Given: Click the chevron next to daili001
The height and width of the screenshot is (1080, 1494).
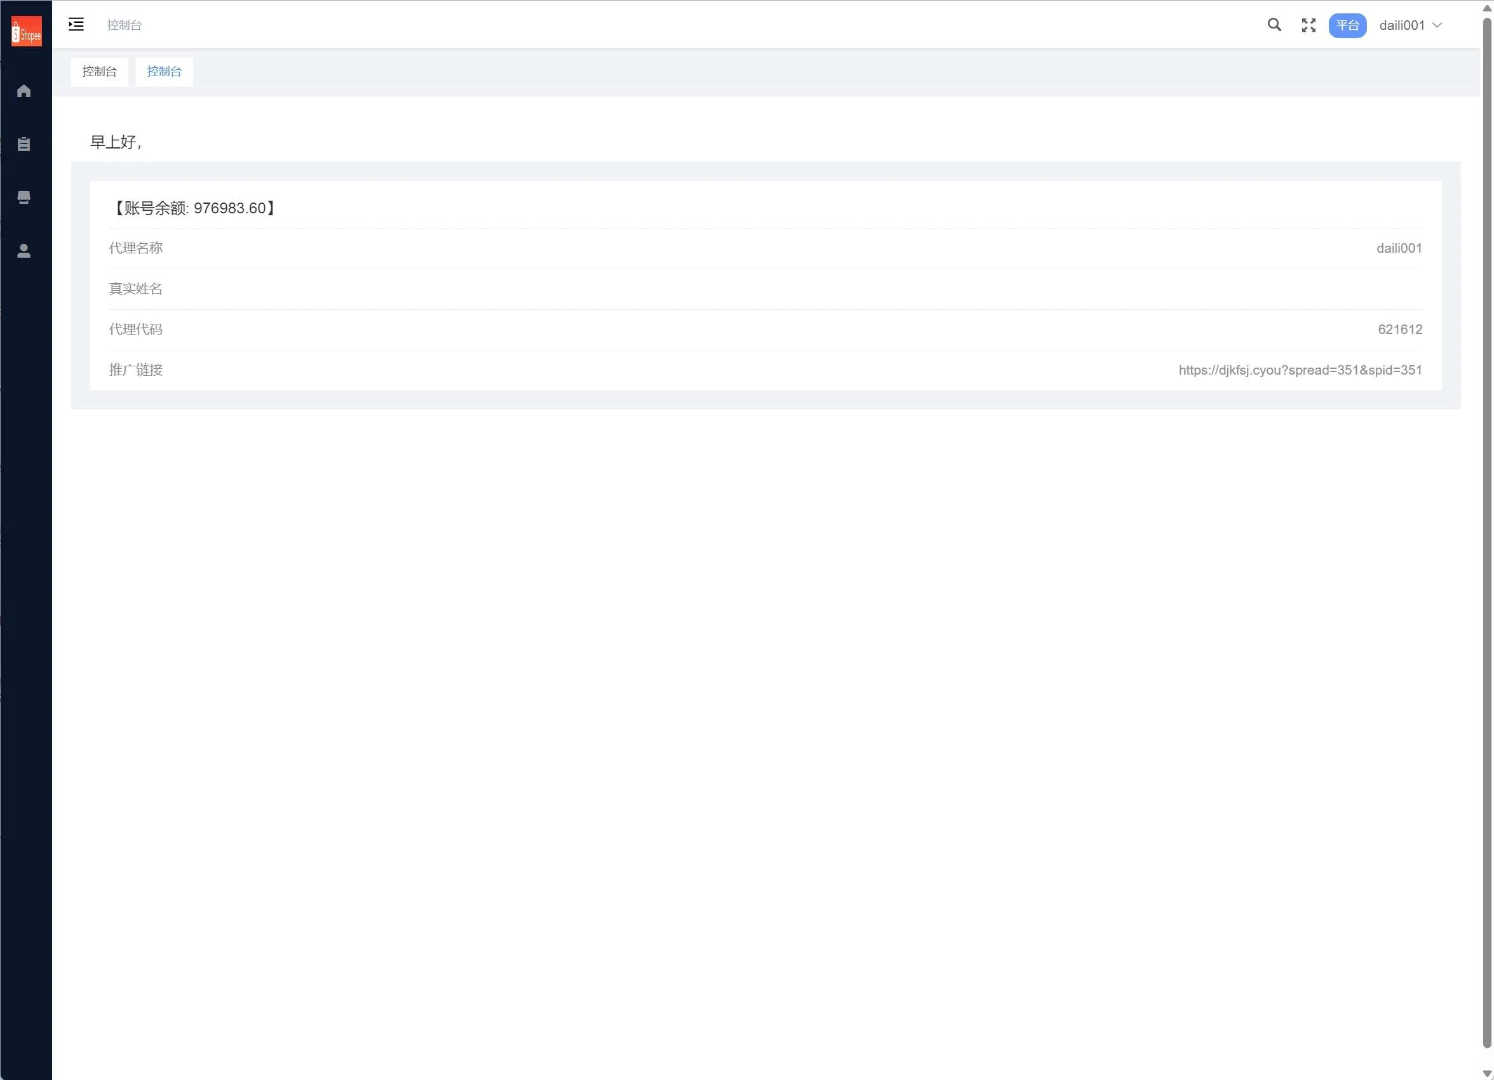Looking at the screenshot, I should pyautogui.click(x=1437, y=25).
